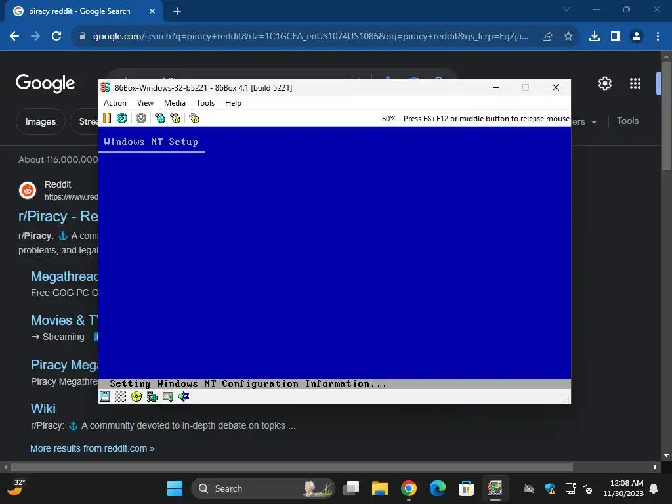Click the 86Box title bar app icon
The height and width of the screenshot is (504, 672).
[x=106, y=87]
